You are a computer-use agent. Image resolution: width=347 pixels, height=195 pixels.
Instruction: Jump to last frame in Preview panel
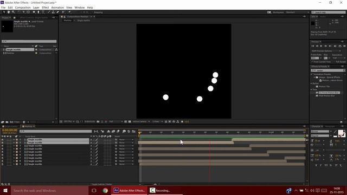330,46
